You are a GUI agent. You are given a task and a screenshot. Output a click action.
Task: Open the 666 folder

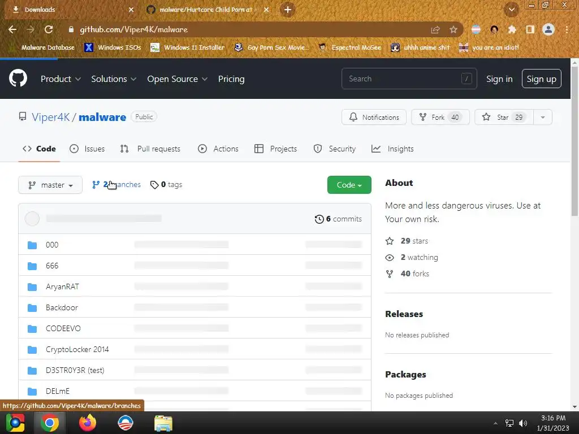point(52,266)
